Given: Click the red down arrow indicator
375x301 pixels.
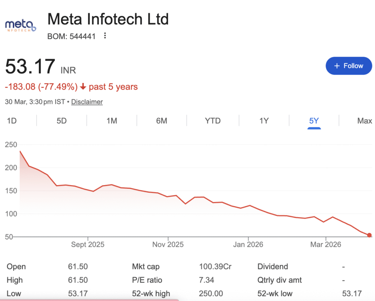Looking at the screenshot, I should click(83, 87).
